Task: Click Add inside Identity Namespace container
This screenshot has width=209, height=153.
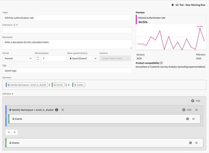Action: point(187,110)
